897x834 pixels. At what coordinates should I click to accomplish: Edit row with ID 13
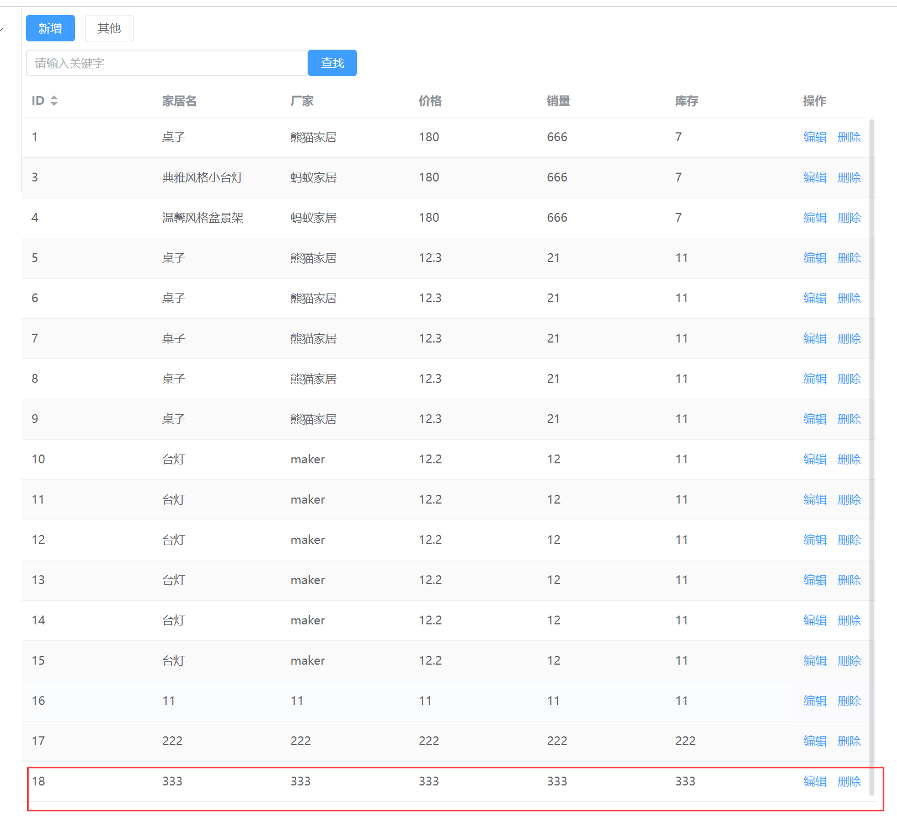point(815,580)
